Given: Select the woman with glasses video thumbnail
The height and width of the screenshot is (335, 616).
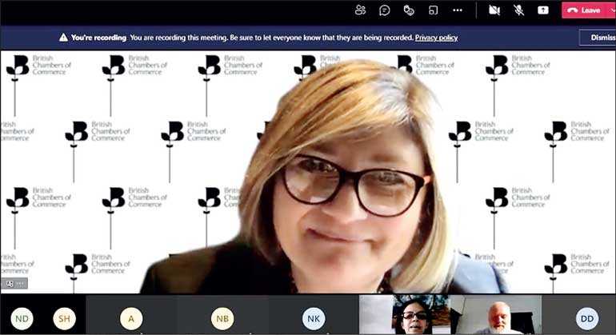Looking at the screenshot, I should point(405,315).
